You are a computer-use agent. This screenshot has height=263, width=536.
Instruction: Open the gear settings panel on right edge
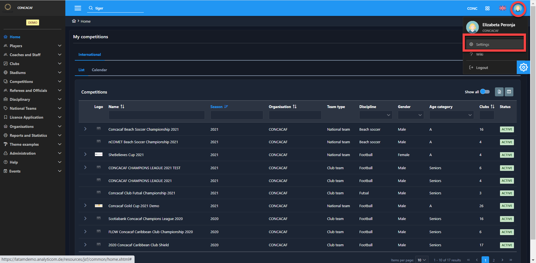pos(524,67)
